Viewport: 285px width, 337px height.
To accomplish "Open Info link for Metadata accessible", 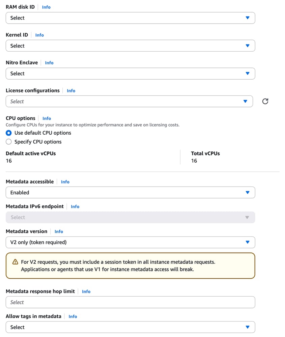I will point(65,182).
